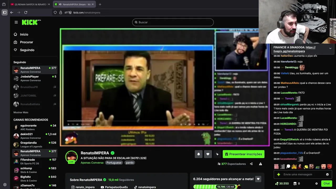
Task: Select the pardo tag
Action: 130,163
